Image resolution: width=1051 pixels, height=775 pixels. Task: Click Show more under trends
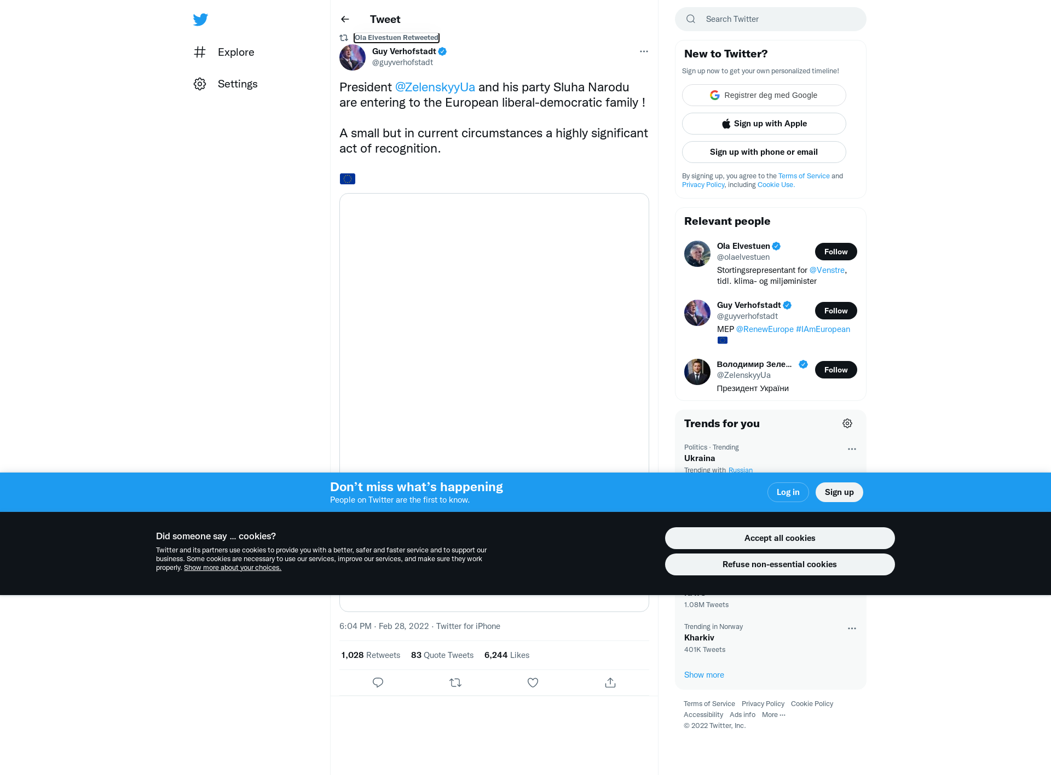click(x=704, y=675)
